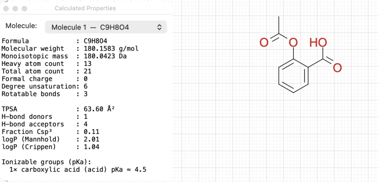Click the Rotatable bonds 3 row
The width and height of the screenshot is (378, 182).
tap(45, 94)
